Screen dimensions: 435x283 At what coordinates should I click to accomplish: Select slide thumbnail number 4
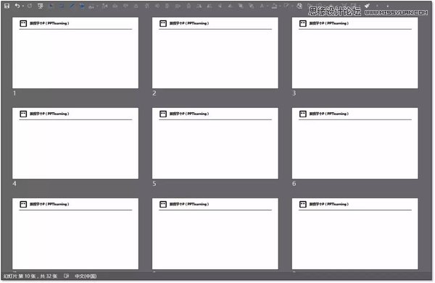(75, 143)
